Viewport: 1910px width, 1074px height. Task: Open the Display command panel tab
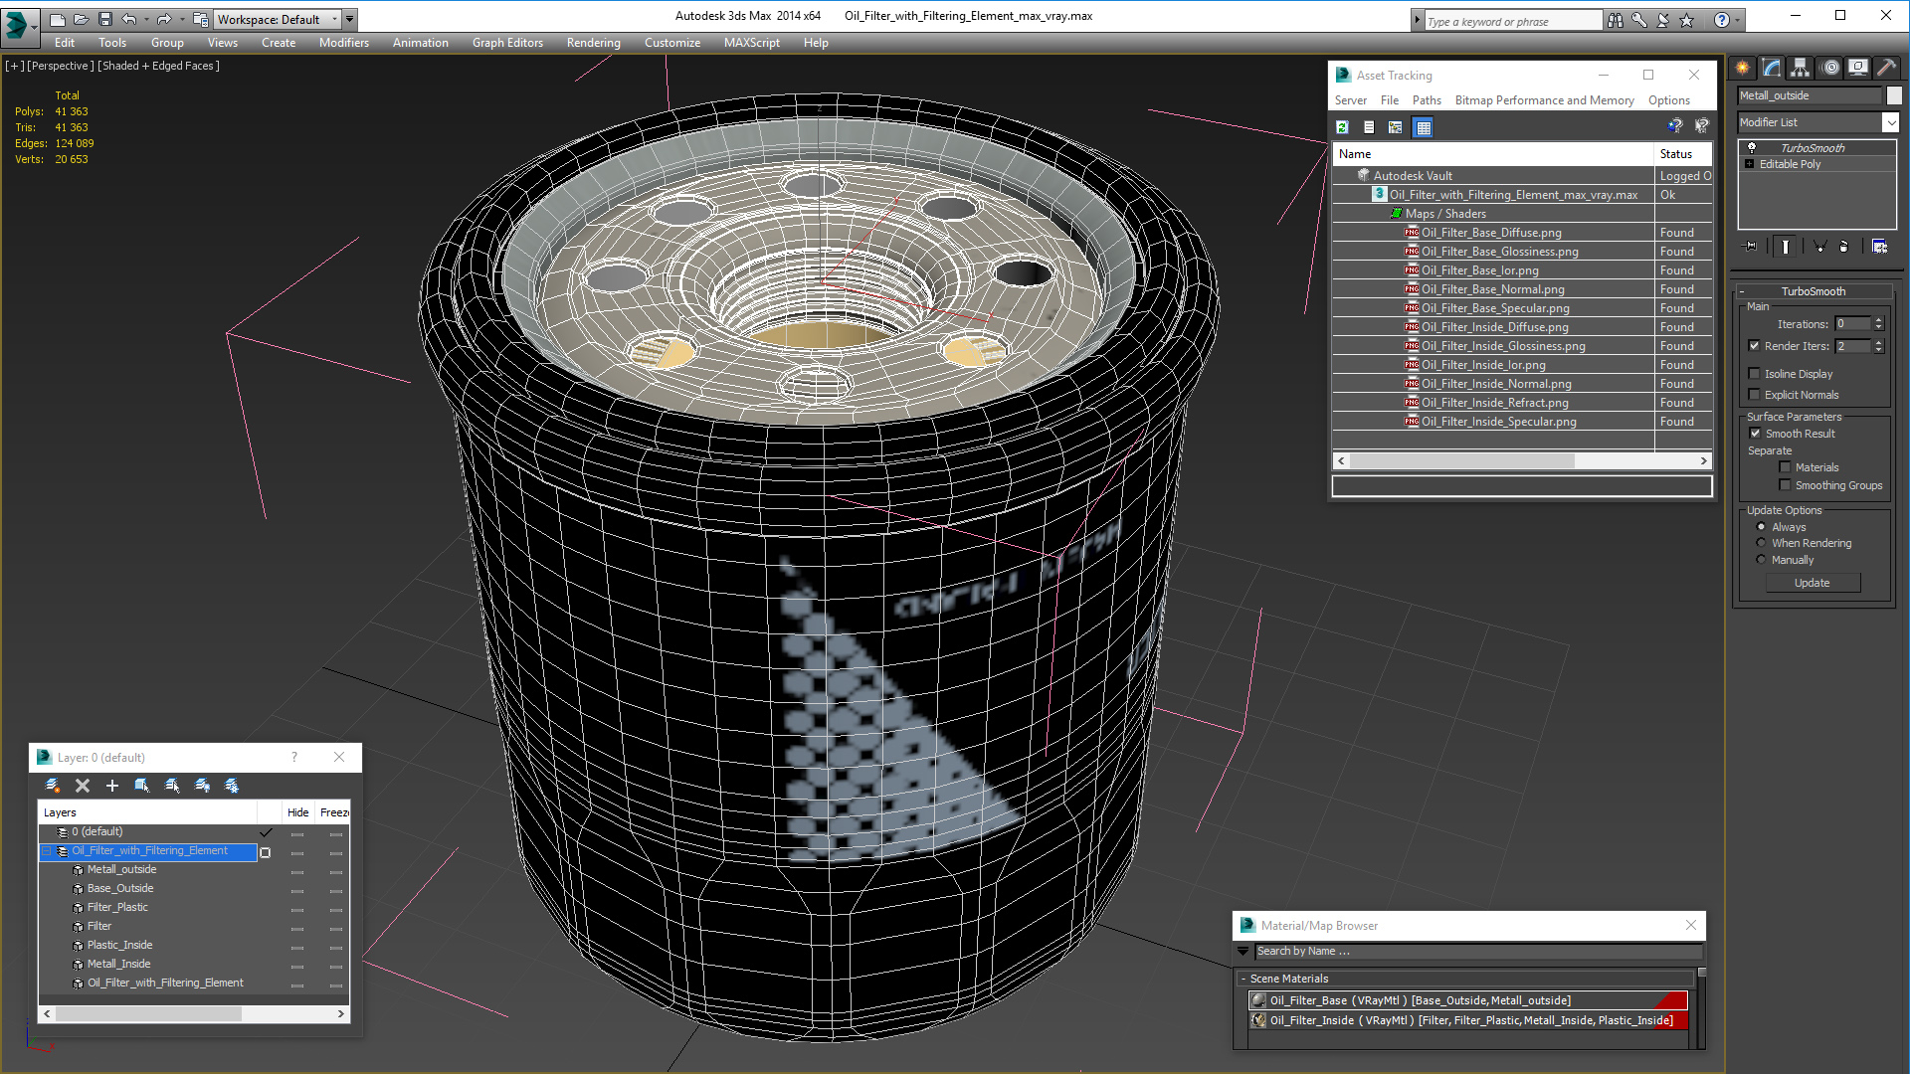(x=1858, y=68)
